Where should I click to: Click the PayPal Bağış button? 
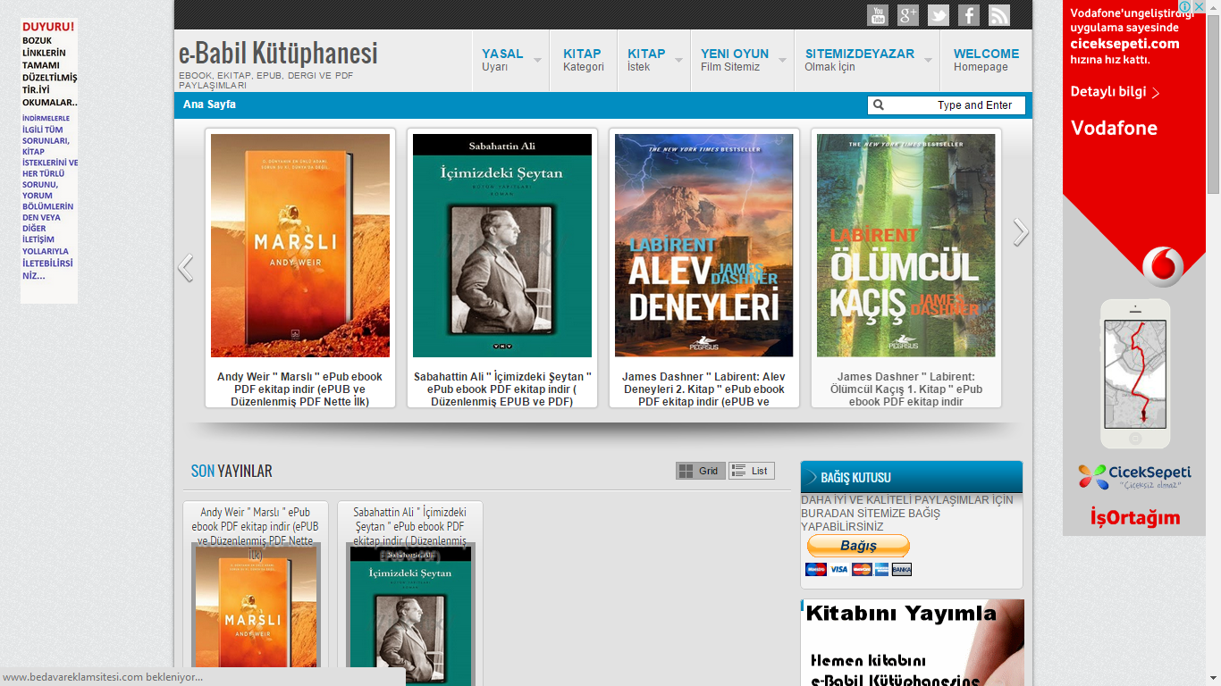858,546
